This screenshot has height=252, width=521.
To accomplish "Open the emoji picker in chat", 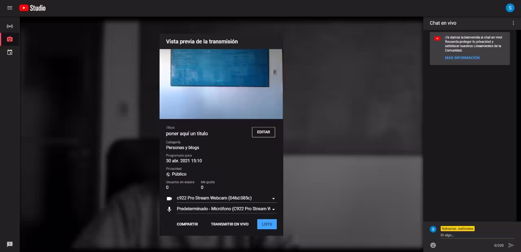I will tap(433, 245).
